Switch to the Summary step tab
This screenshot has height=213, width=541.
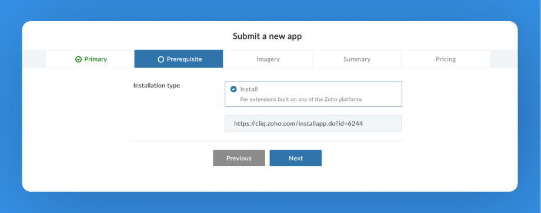pyautogui.click(x=357, y=59)
